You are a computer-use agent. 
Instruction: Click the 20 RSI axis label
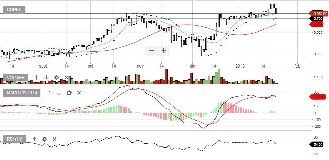[316, 154]
